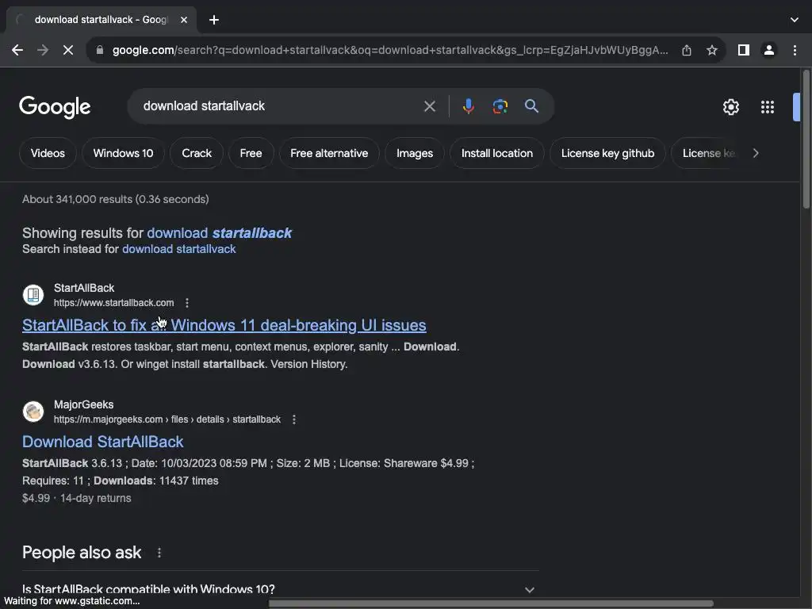
Task: Click the MajorGeeks breadcrumb URL text
Action: (167, 419)
